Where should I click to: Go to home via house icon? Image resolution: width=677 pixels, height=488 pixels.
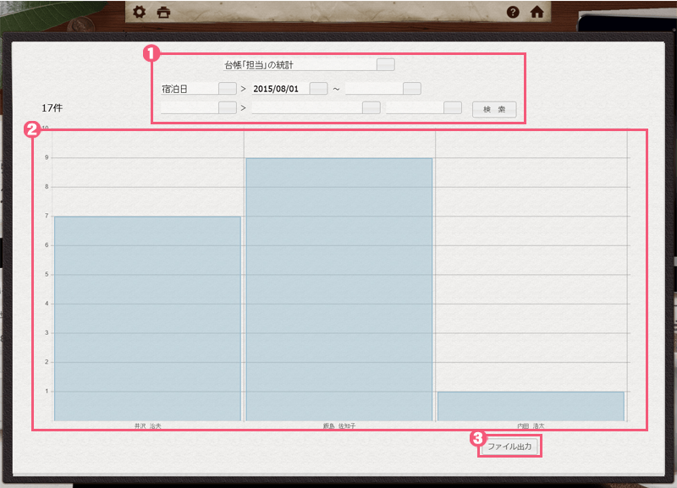pos(537,12)
